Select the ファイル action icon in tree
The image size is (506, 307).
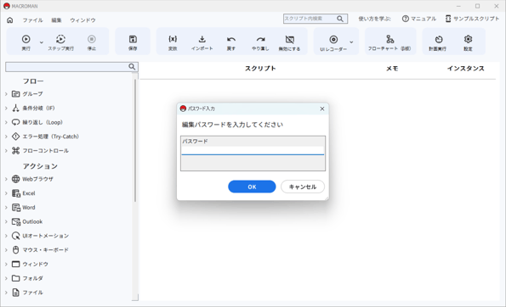click(x=16, y=293)
